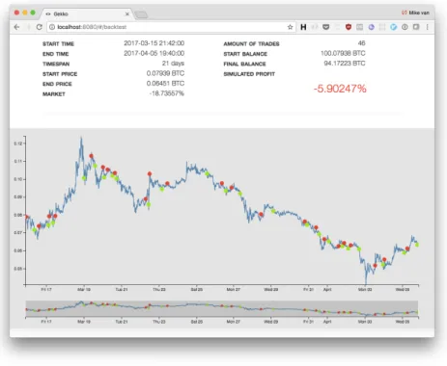The image size is (447, 366).
Task: Reload the backtest page
Action: click(40, 27)
